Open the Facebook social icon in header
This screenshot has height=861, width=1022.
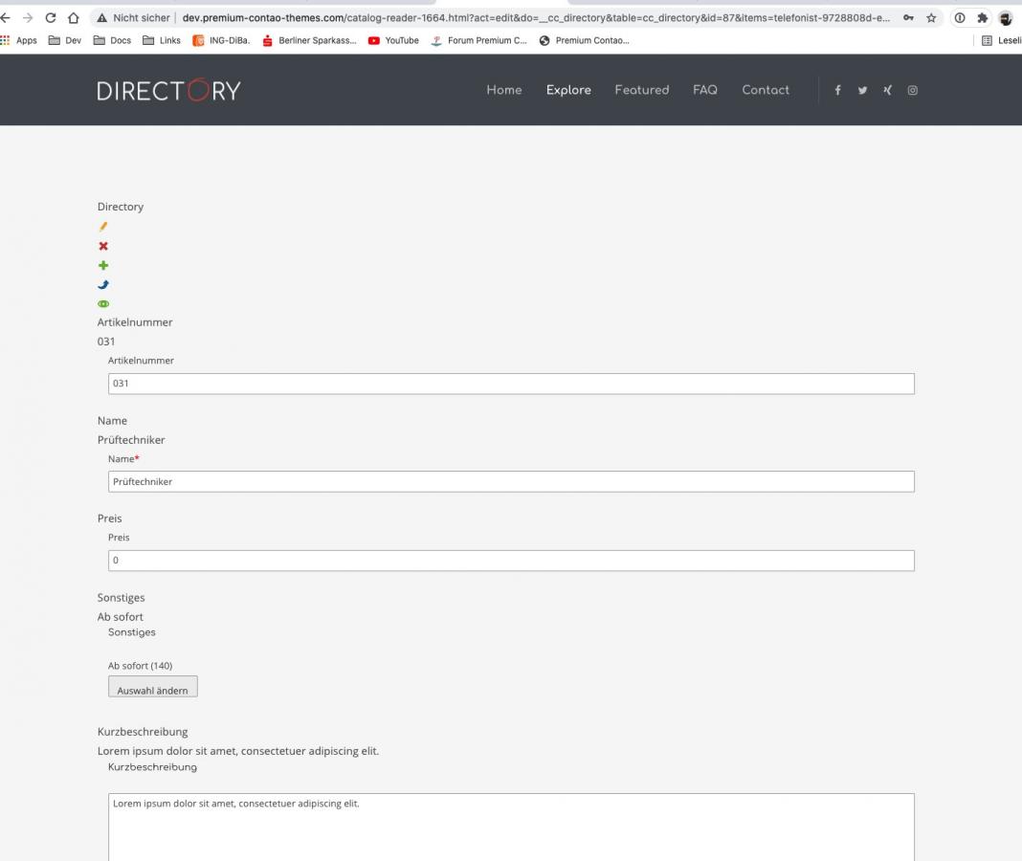[838, 90]
